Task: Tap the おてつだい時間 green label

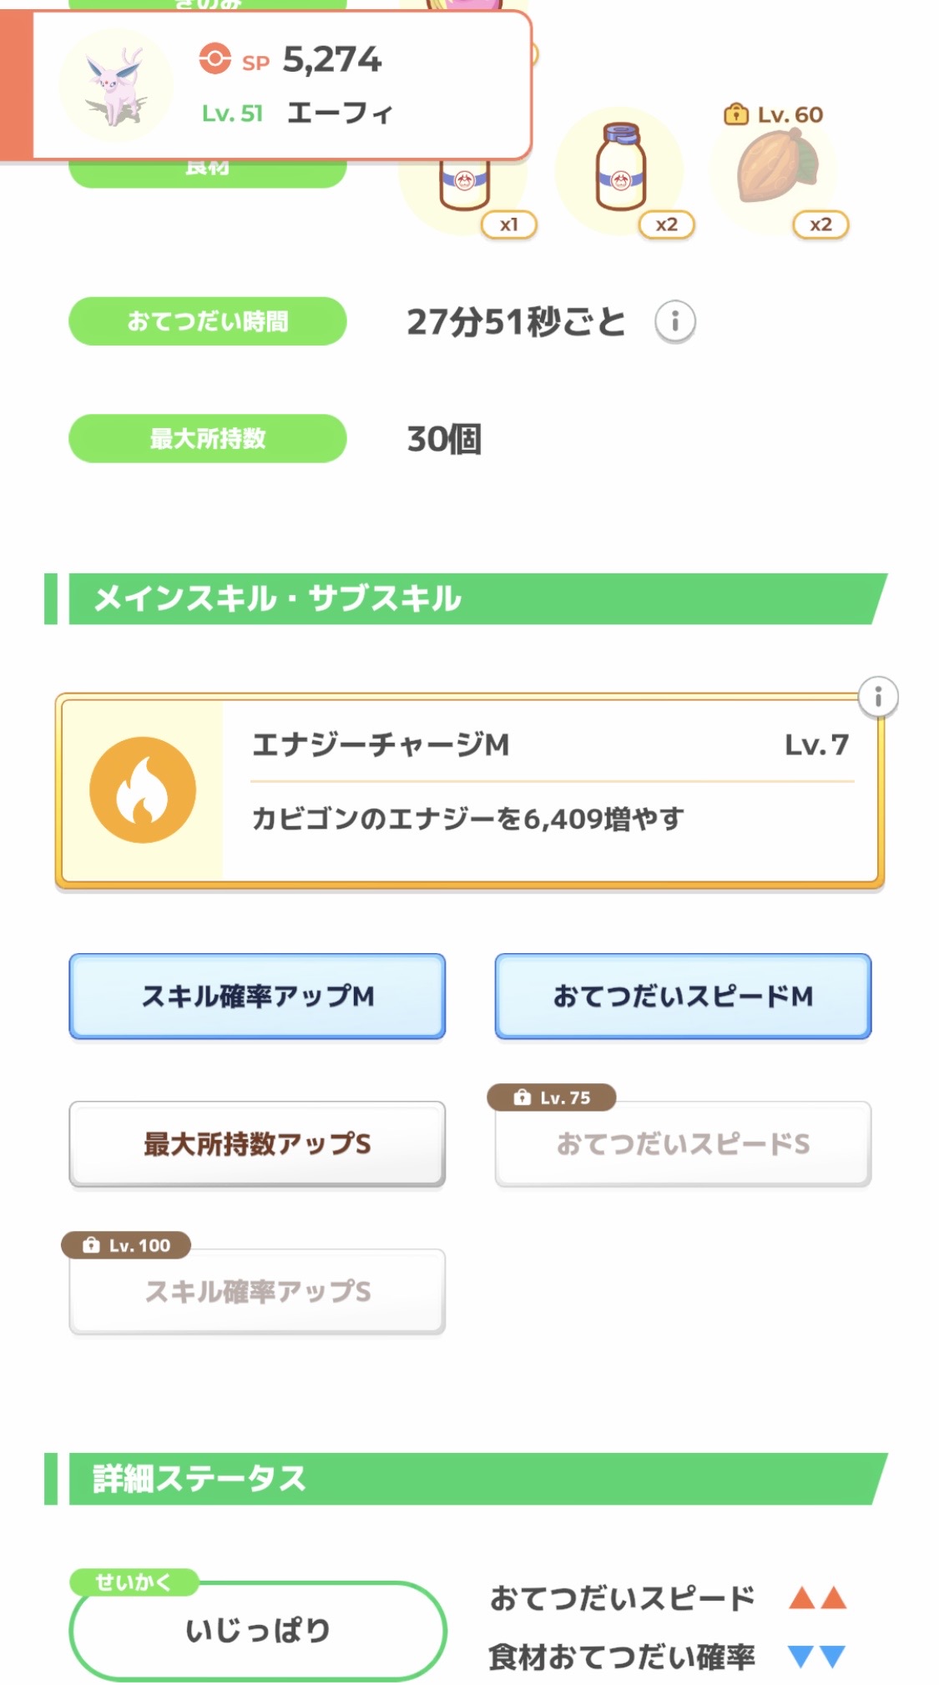Action: point(207,321)
